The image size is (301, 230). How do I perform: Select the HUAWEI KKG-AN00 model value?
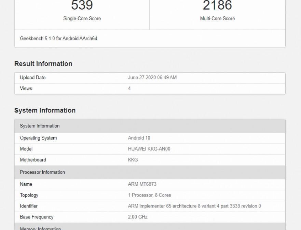[149, 149]
